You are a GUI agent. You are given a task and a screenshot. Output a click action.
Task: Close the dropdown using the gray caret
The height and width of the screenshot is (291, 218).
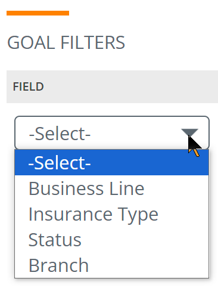(189, 132)
